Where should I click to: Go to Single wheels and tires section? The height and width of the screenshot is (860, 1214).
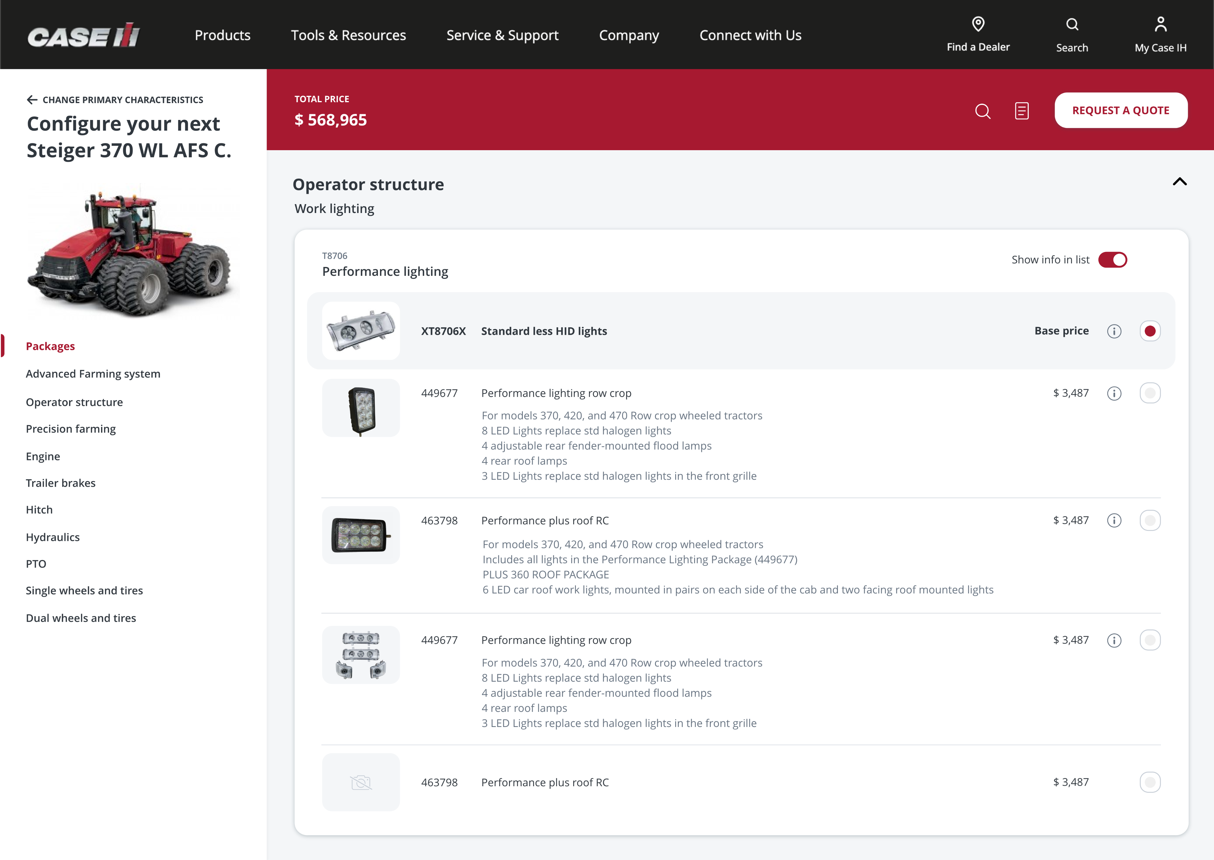tap(84, 590)
